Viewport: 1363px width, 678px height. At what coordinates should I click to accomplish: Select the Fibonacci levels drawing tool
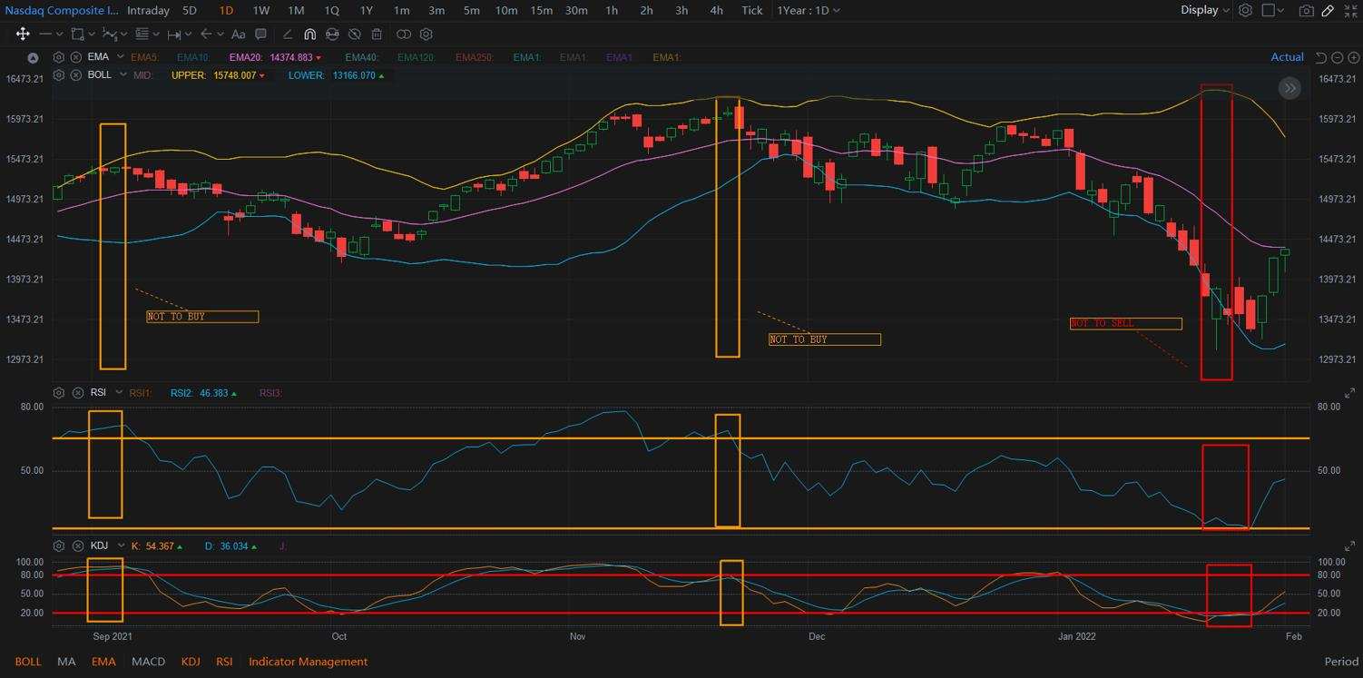click(142, 34)
